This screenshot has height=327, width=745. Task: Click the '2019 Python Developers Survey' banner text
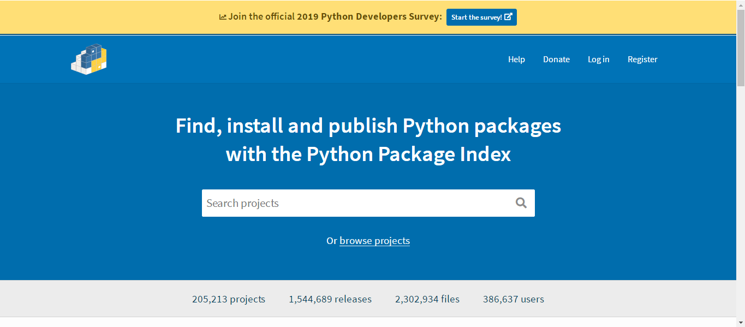(369, 16)
